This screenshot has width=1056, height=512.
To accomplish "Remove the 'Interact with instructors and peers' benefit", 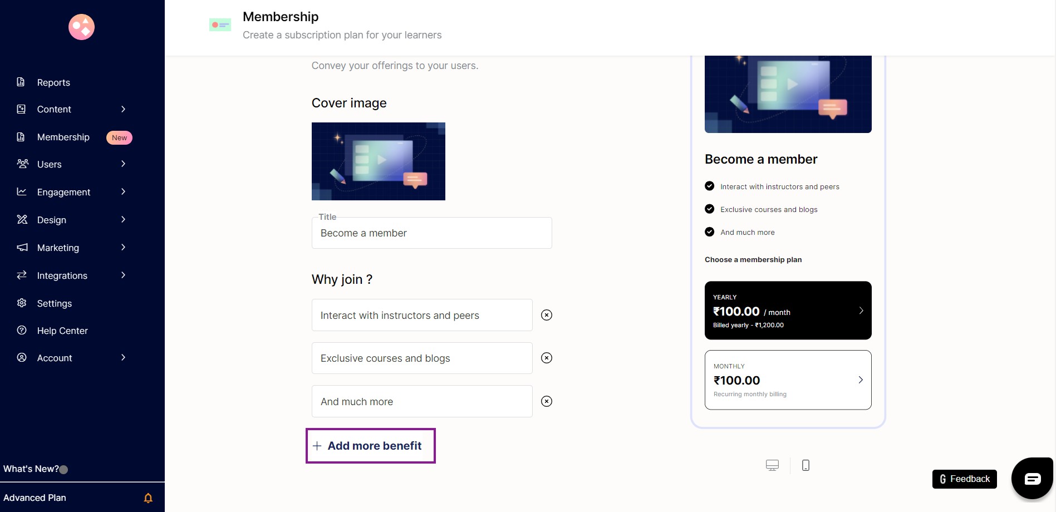I will point(547,315).
